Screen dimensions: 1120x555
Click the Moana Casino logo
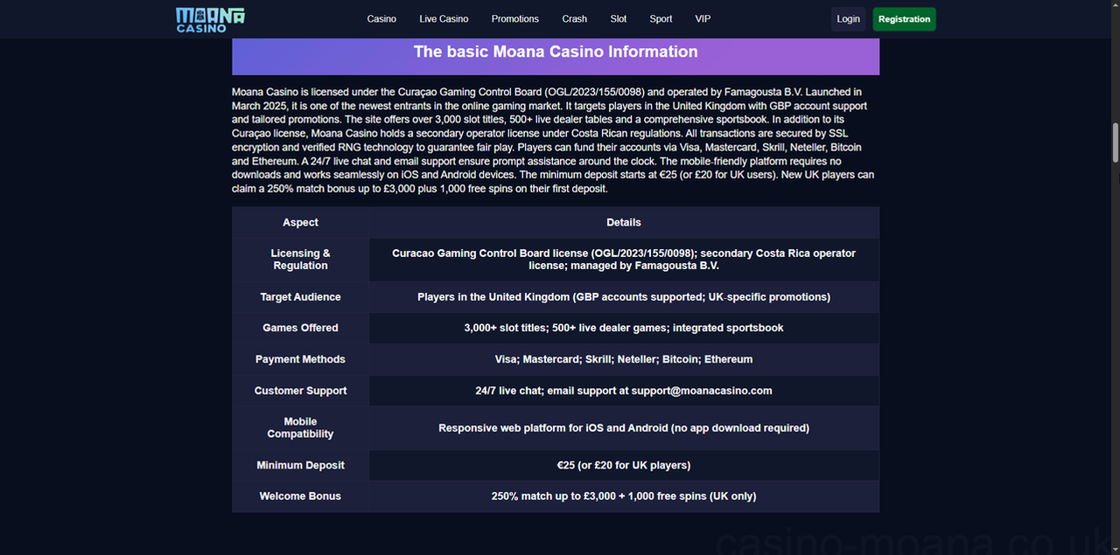point(210,19)
